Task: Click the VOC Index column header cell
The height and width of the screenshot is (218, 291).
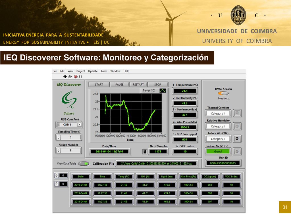Action: point(231,177)
